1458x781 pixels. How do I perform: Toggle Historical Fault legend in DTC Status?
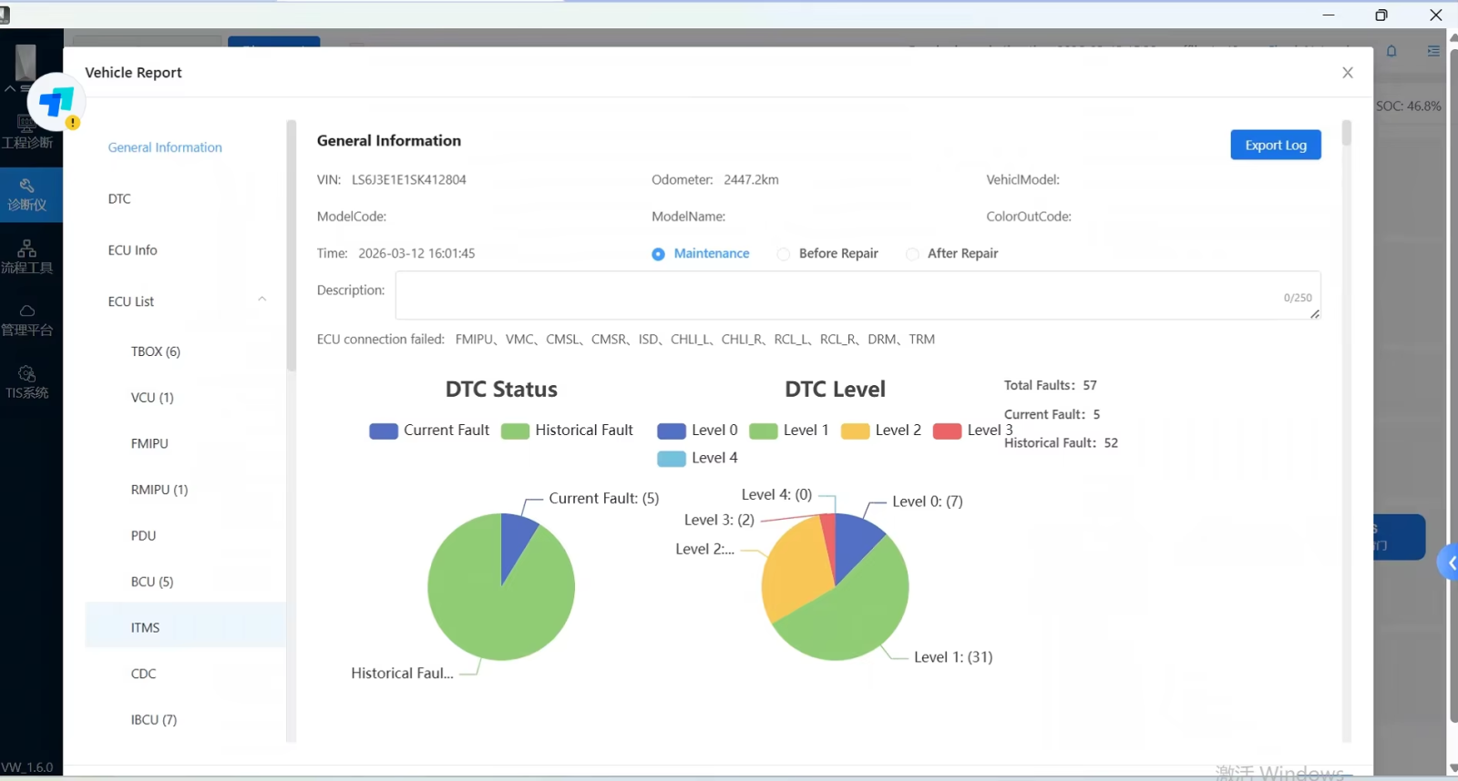[567, 431]
